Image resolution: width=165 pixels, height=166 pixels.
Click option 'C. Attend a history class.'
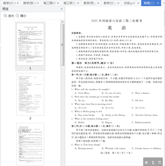pyautogui.click(x=145, y=115)
